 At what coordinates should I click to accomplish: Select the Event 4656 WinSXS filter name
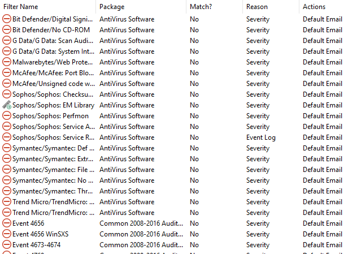41,234
